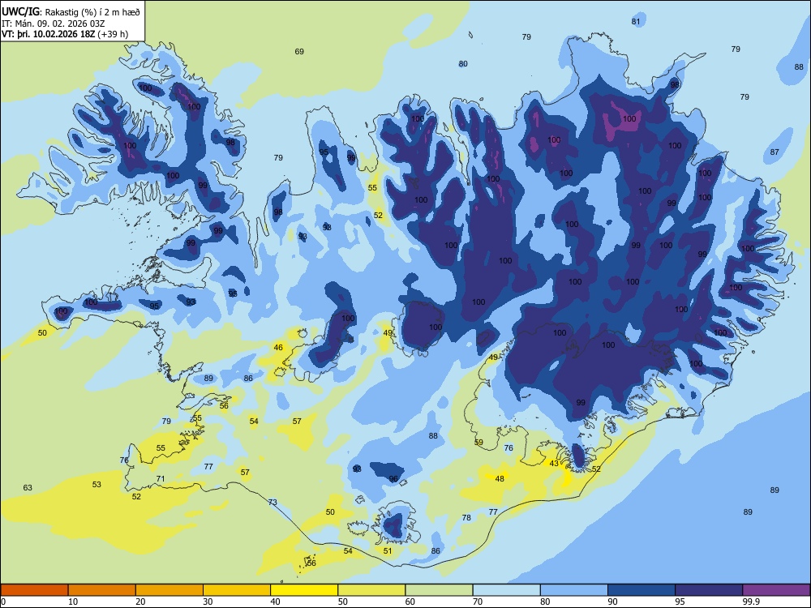Click the dark orange 0–10 legend swatch

pyautogui.click(x=34, y=590)
